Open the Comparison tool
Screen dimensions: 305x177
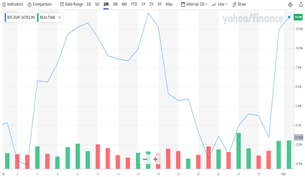pos(39,4)
